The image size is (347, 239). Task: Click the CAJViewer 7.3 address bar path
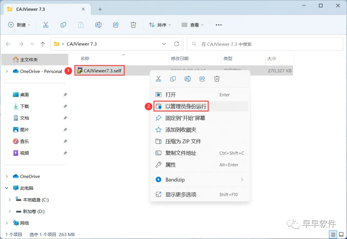(x=82, y=44)
